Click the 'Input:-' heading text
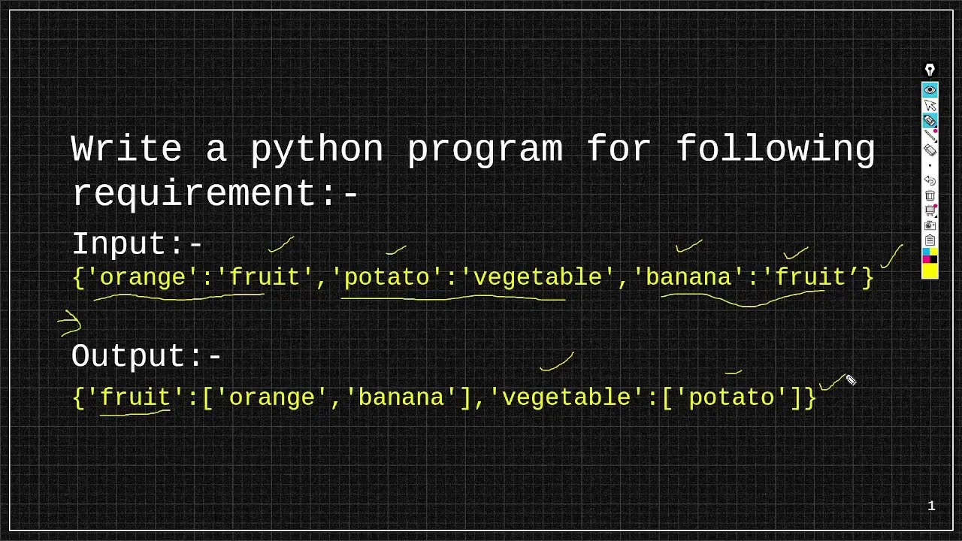 pyautogui.click(x=138, y=244)
